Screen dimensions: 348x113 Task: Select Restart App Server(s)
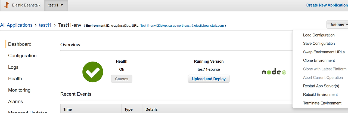[321, 86]
